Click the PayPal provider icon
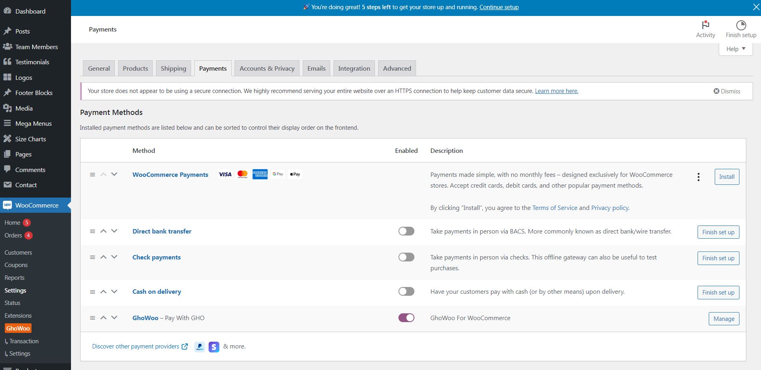The image size is (761, 370). coord(199,347)
